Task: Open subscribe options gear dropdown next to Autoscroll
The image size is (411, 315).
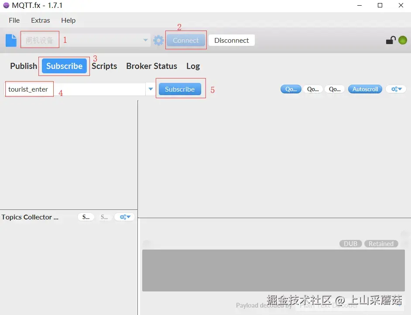Action: tap(396, 89)
